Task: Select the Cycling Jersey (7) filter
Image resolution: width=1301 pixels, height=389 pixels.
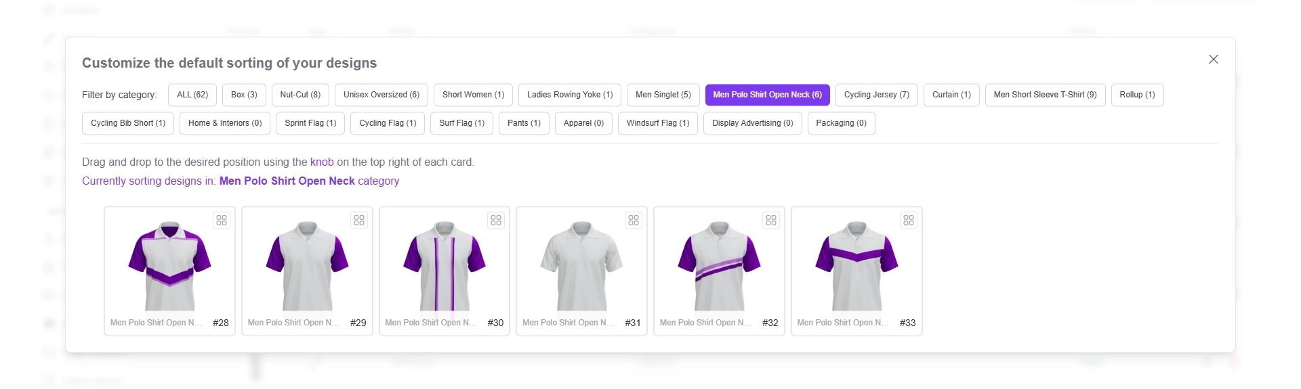Action: (876, 95)
